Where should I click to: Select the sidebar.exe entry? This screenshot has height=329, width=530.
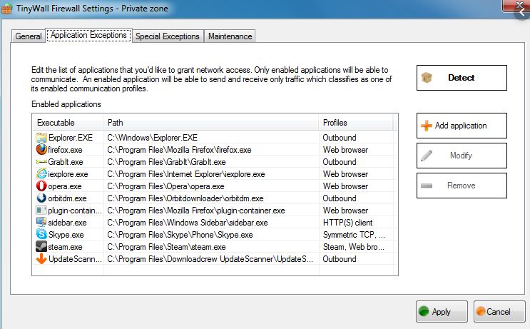click(x=67, y=223)
